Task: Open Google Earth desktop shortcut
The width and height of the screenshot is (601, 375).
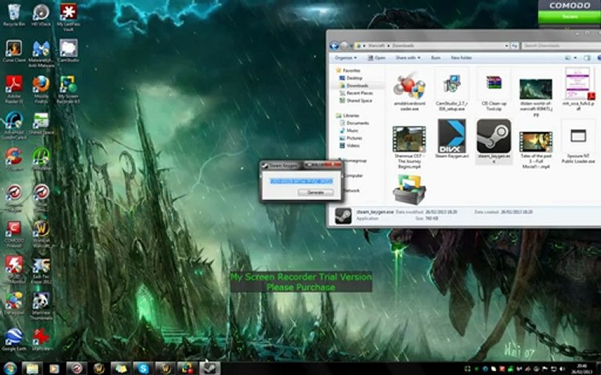Action: click(x=14, y=341)
